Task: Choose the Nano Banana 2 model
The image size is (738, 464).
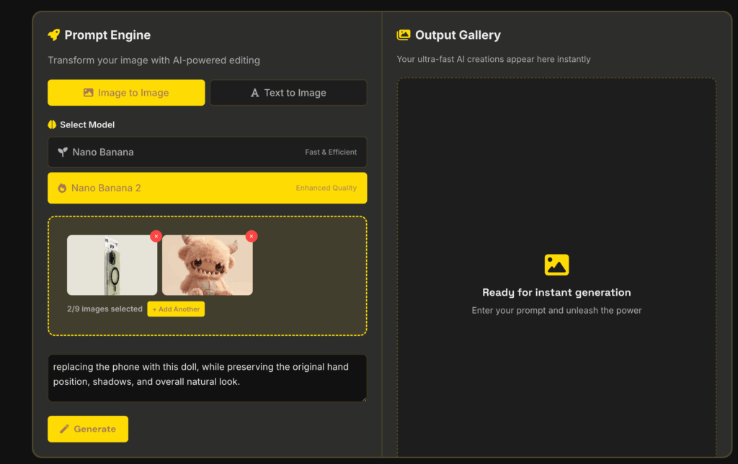Action: click(207, 188)
